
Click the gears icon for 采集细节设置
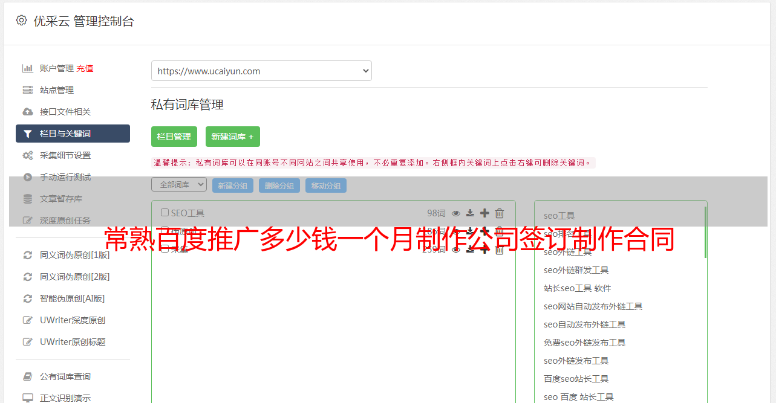click(x=28, y=155)
